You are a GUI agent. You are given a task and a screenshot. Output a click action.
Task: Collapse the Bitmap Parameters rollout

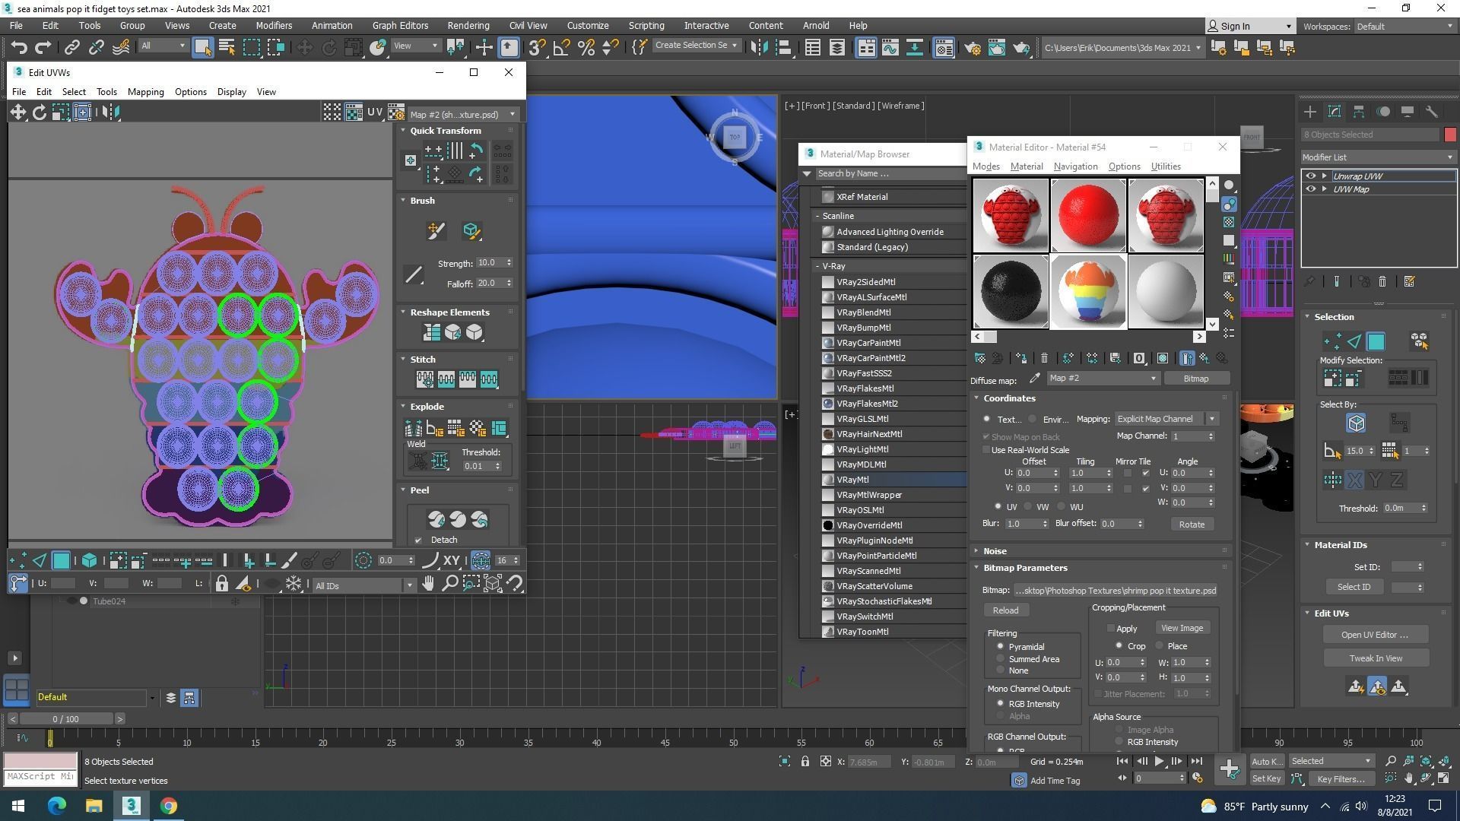click(1024, 568)
